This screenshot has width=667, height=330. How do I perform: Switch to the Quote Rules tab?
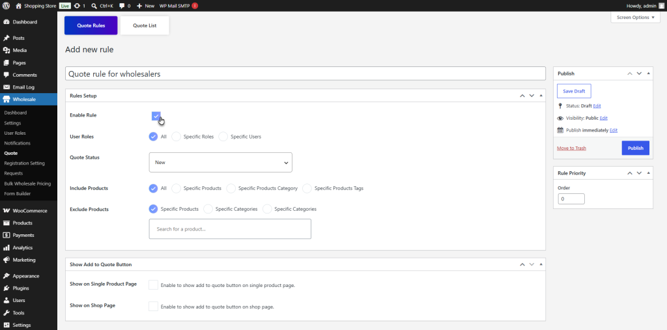[x=91, y=25]
